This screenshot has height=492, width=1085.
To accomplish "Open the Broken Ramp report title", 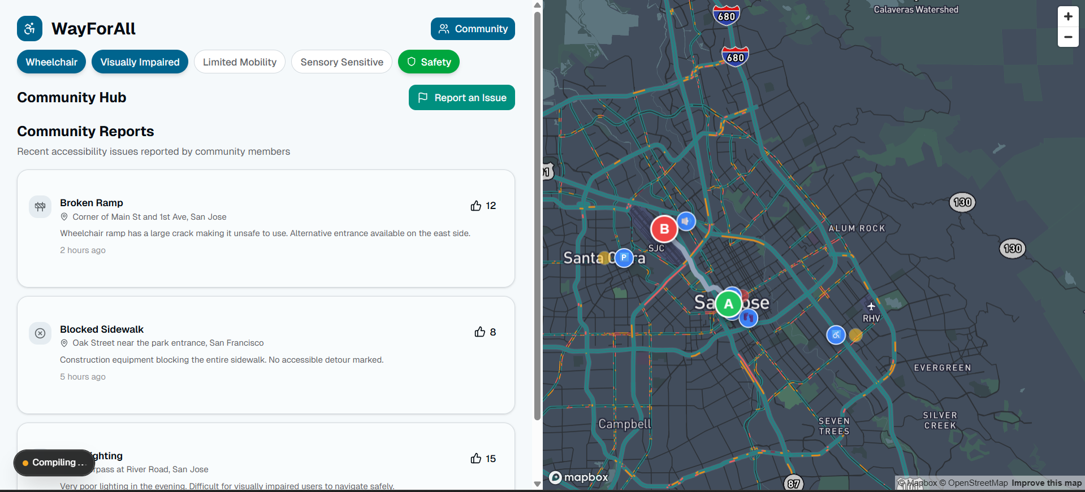I will click(92, 203).
